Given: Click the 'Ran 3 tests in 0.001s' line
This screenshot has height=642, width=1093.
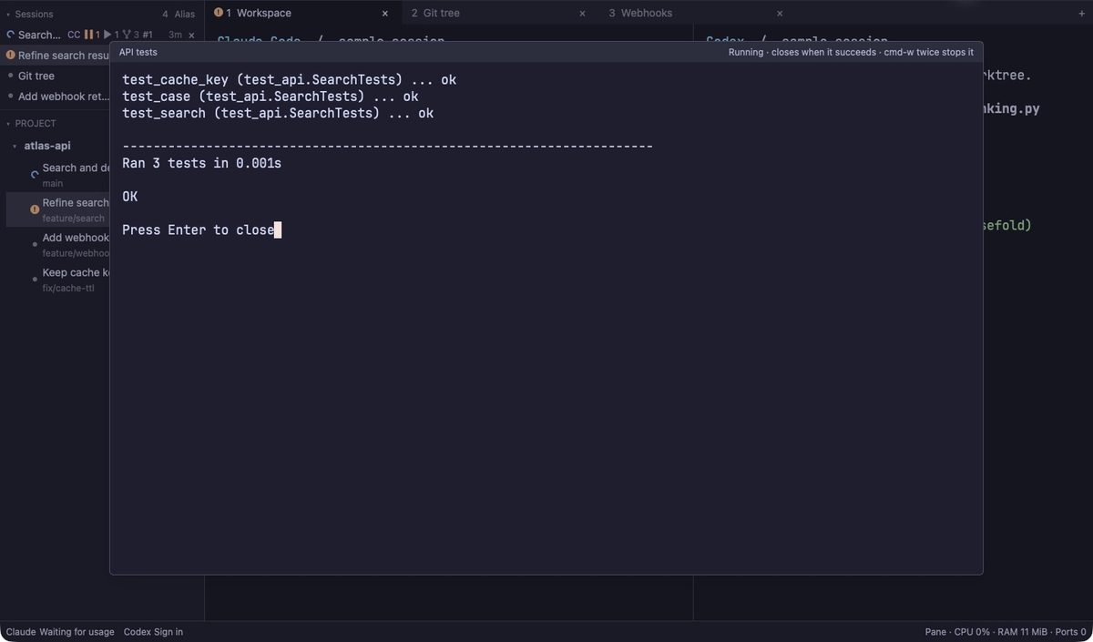Looking at the screenshot, I should [202, 164].
